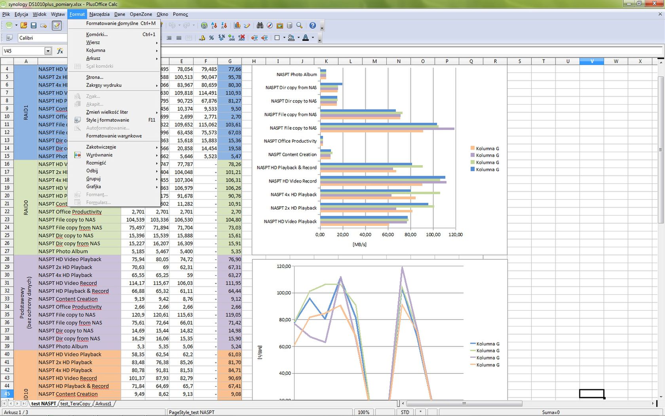Click the standard number format icon

pos(222,38)
